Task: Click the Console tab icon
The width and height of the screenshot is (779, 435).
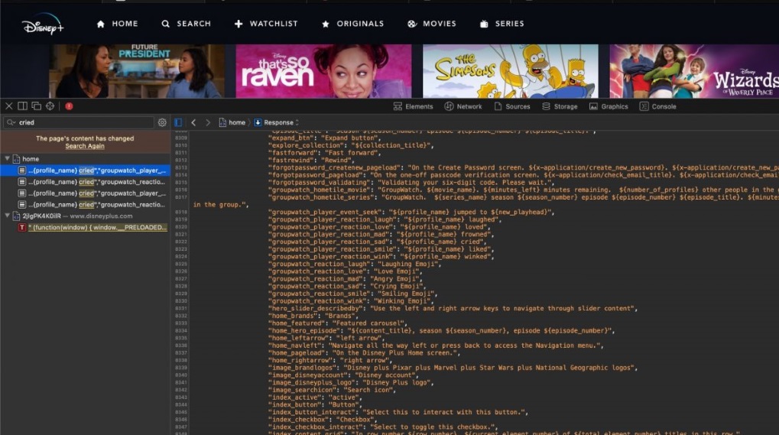Action: click(644, 106)
